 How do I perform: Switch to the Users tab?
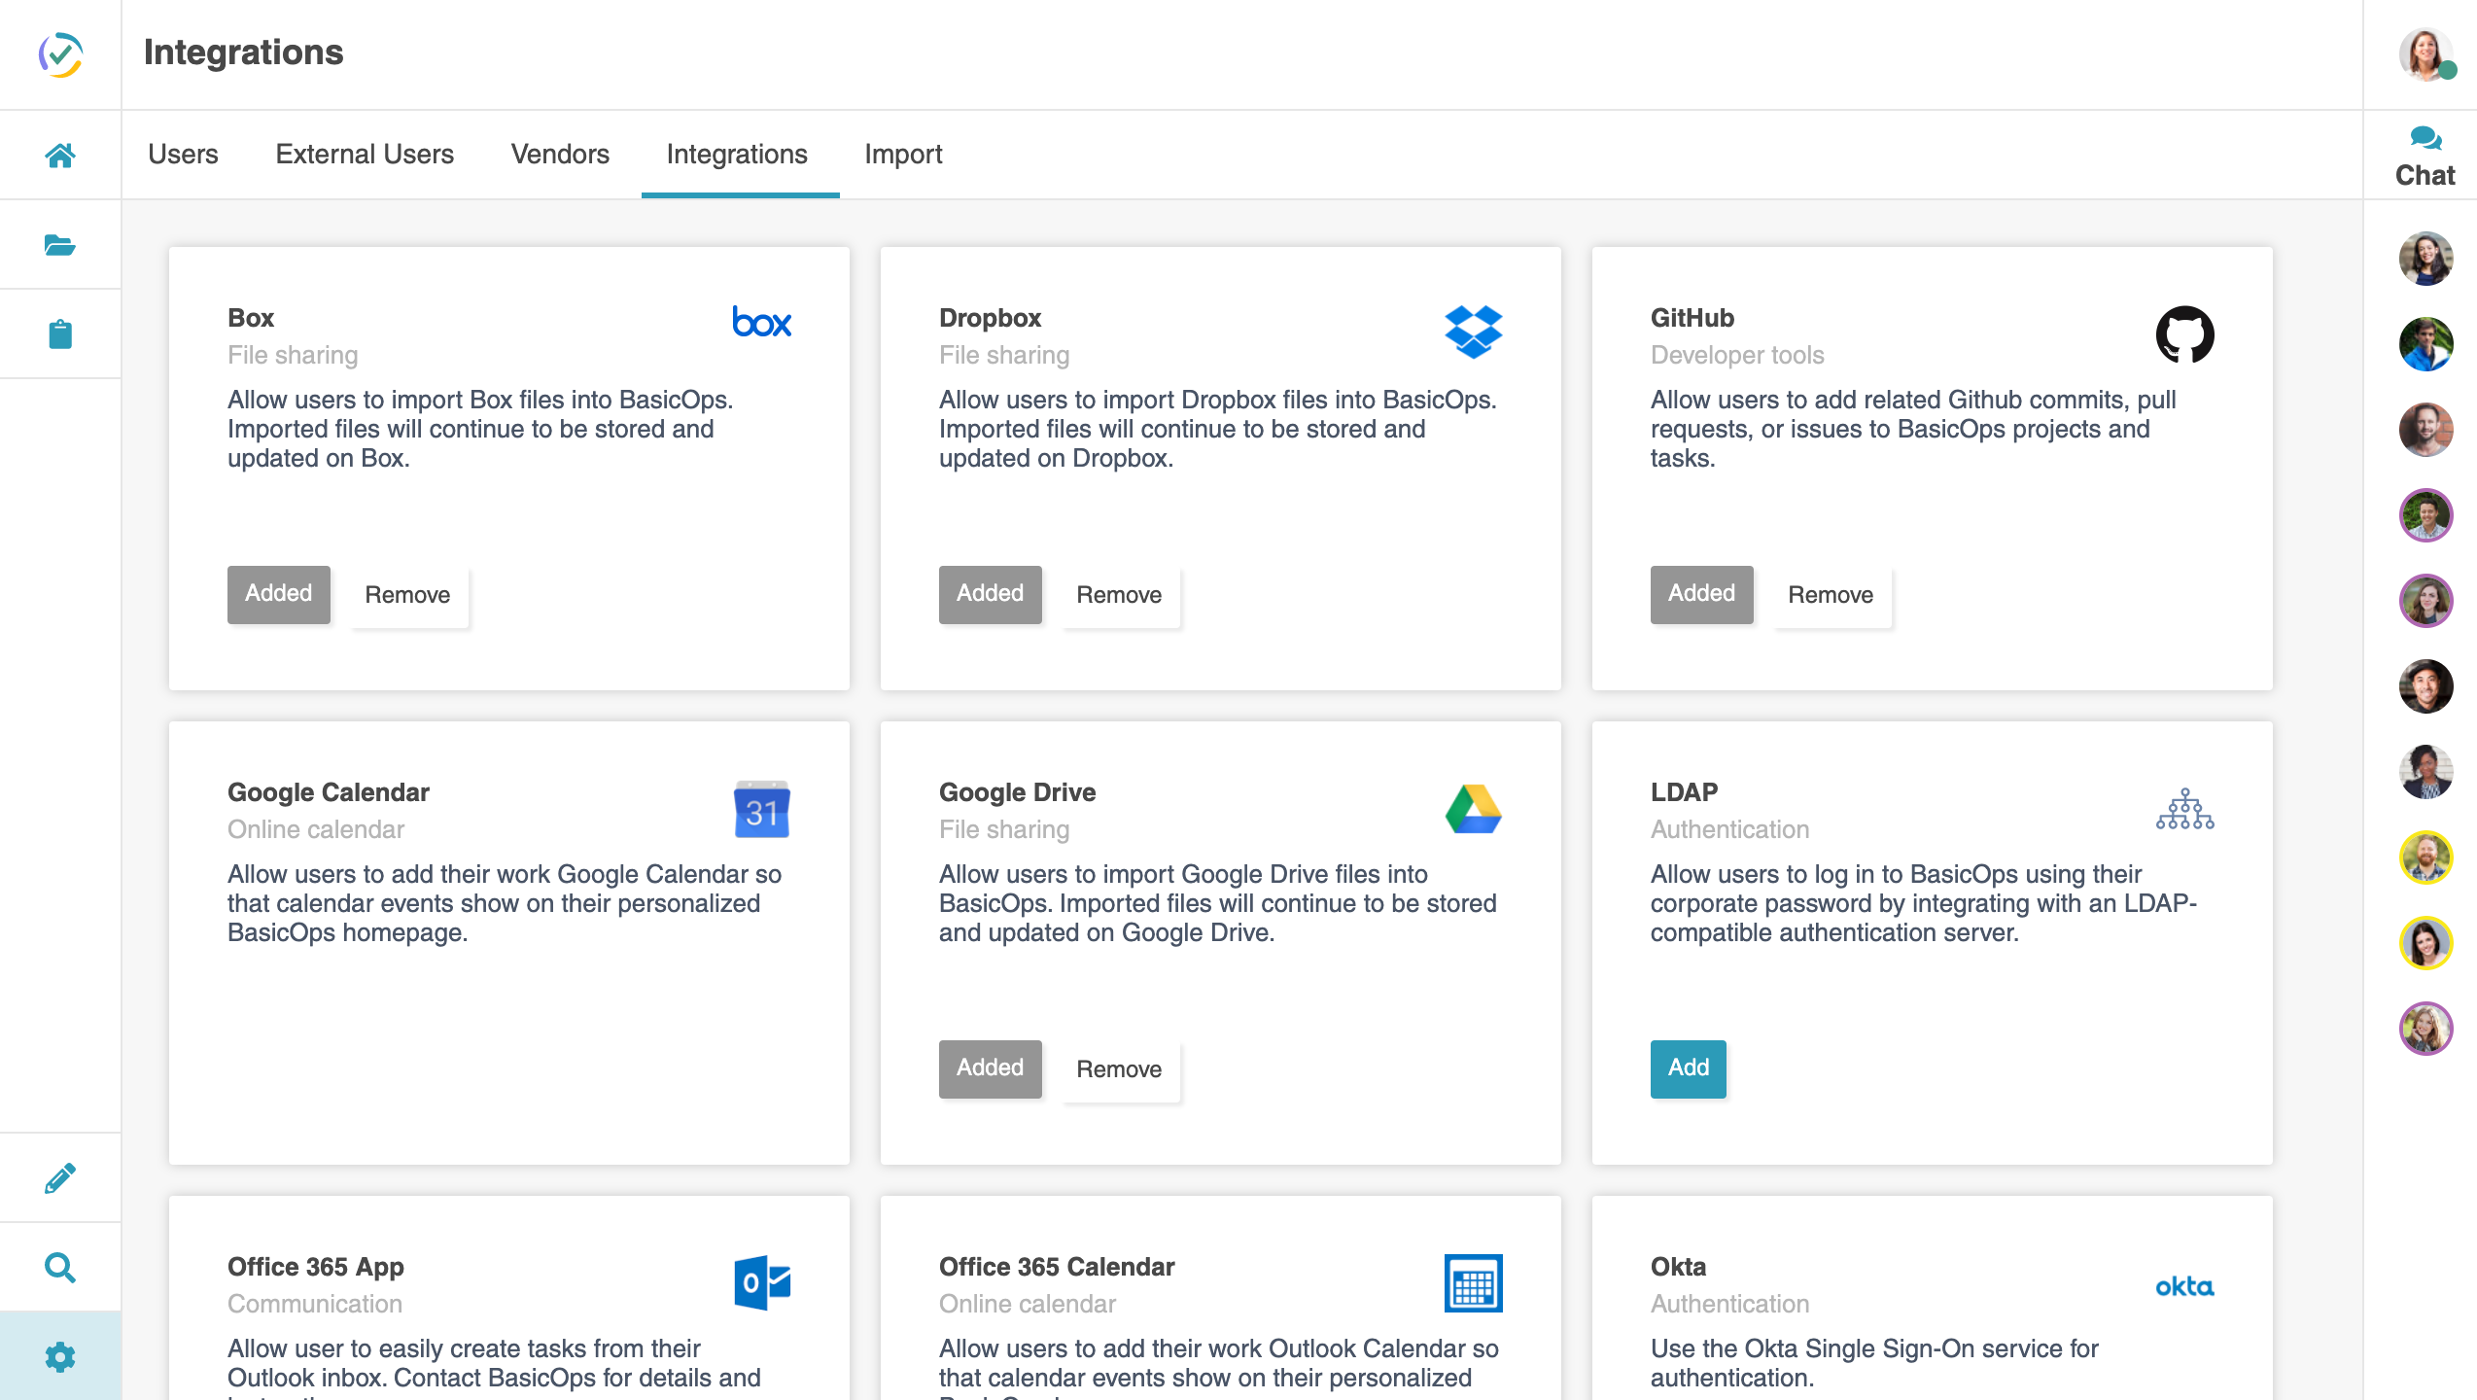[x=183, y=154]
